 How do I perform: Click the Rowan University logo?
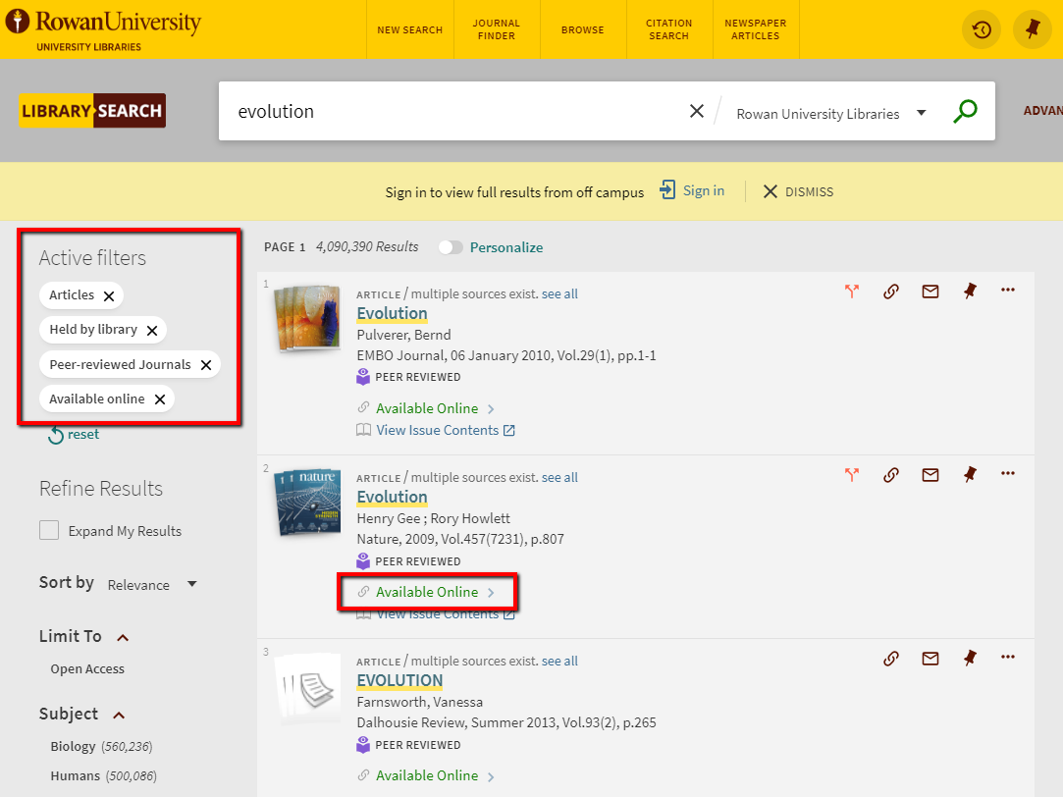102,29
